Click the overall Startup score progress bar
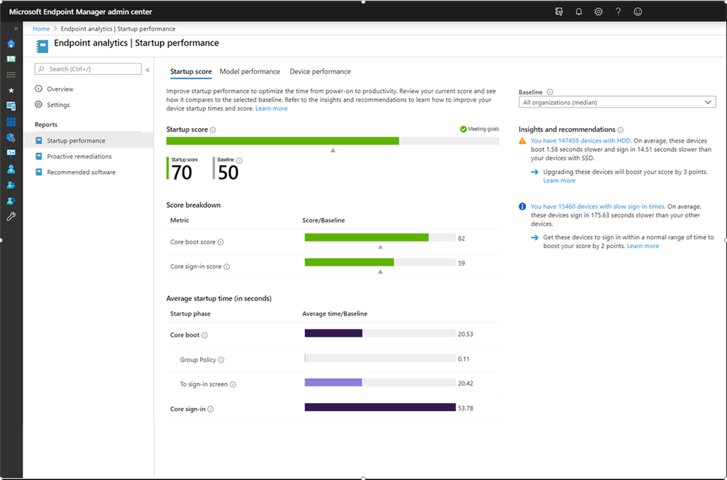The image size is (727, 480). point(333,141)
